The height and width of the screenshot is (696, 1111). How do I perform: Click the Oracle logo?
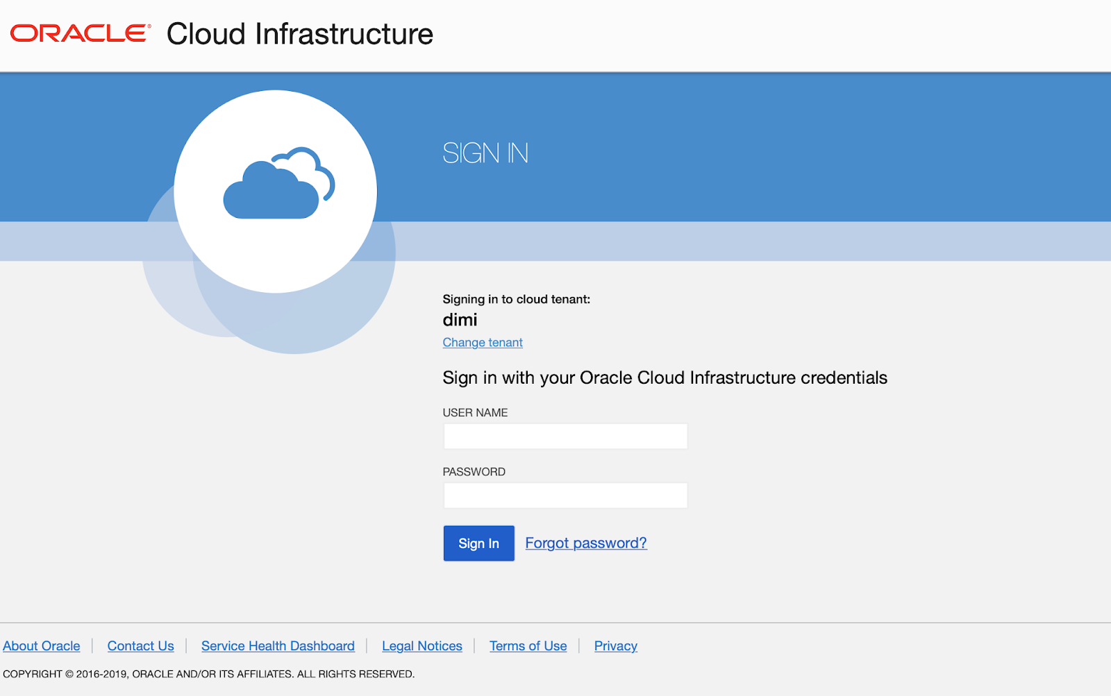point(78,33)
